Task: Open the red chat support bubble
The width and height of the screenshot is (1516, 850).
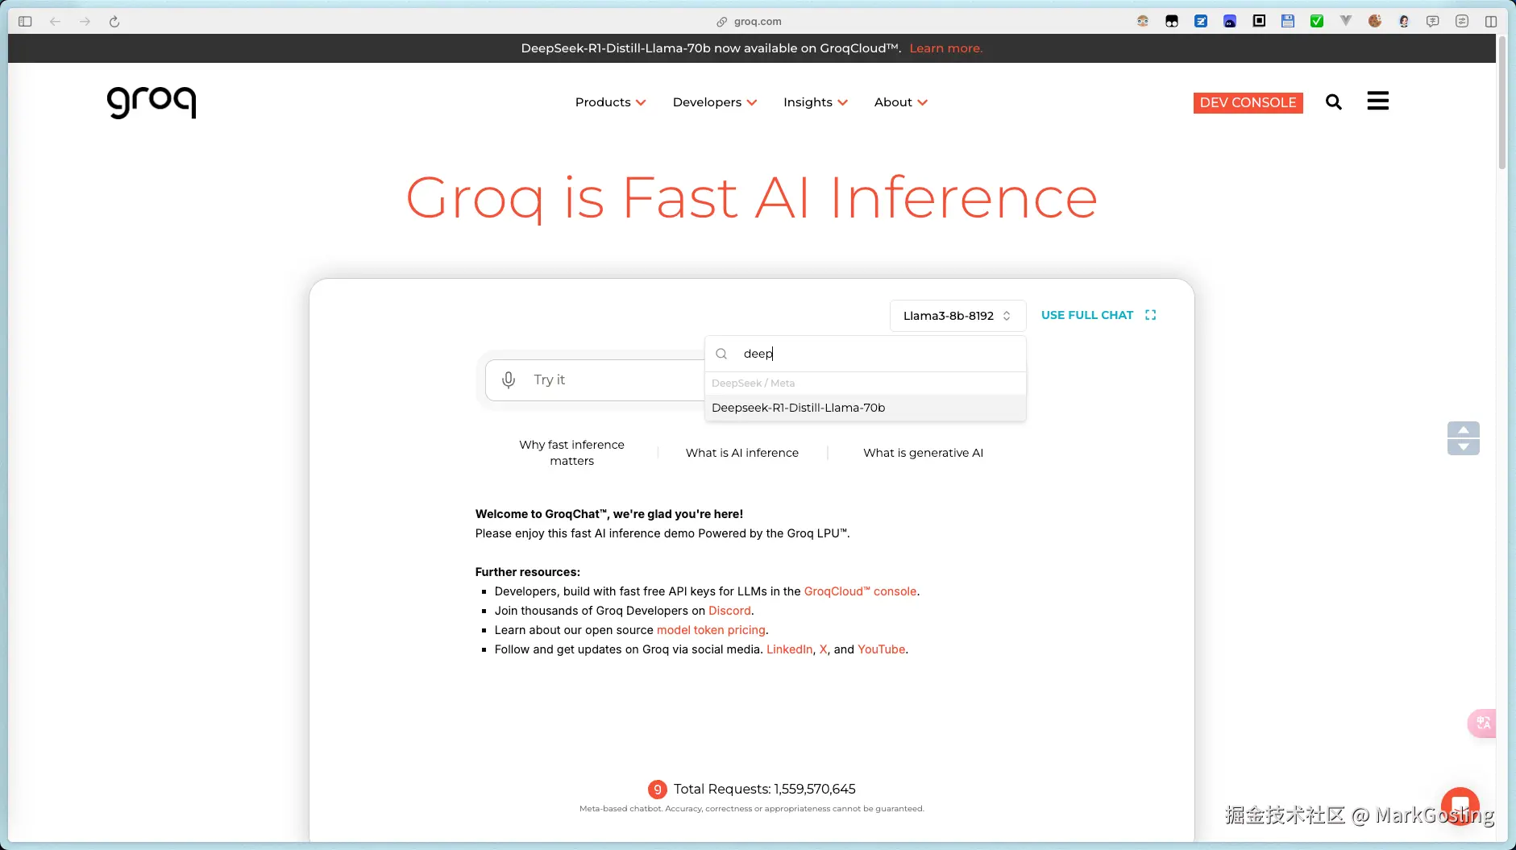Action: click(1460, 806)
